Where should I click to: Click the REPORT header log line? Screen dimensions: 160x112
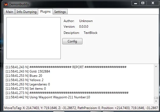(x=66, y=67)
